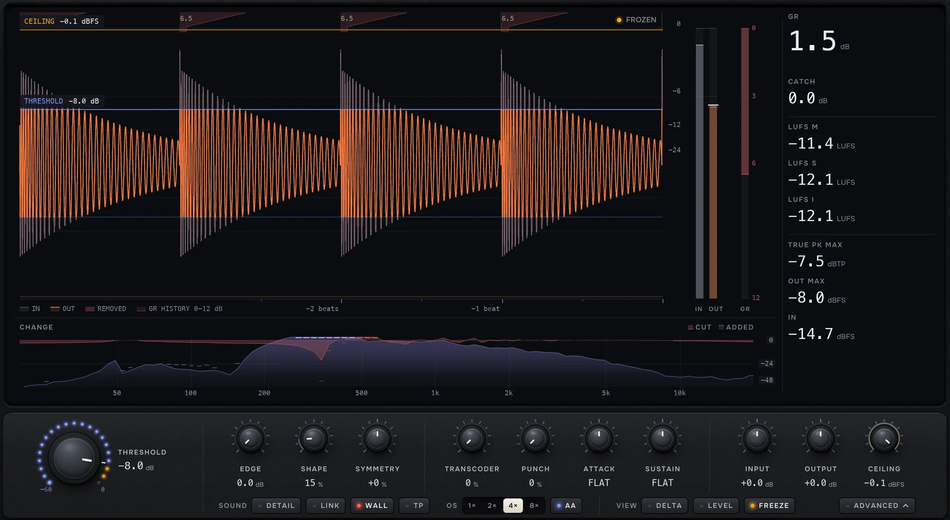Click the ADDED legend in Change panel
This screenshot has height=520, width=950.
pyautogui.click(x=736, y=328)
